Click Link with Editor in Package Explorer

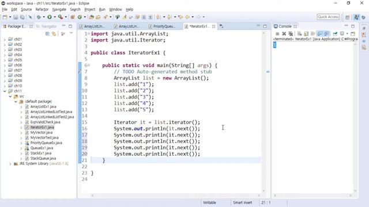point(54,34)
